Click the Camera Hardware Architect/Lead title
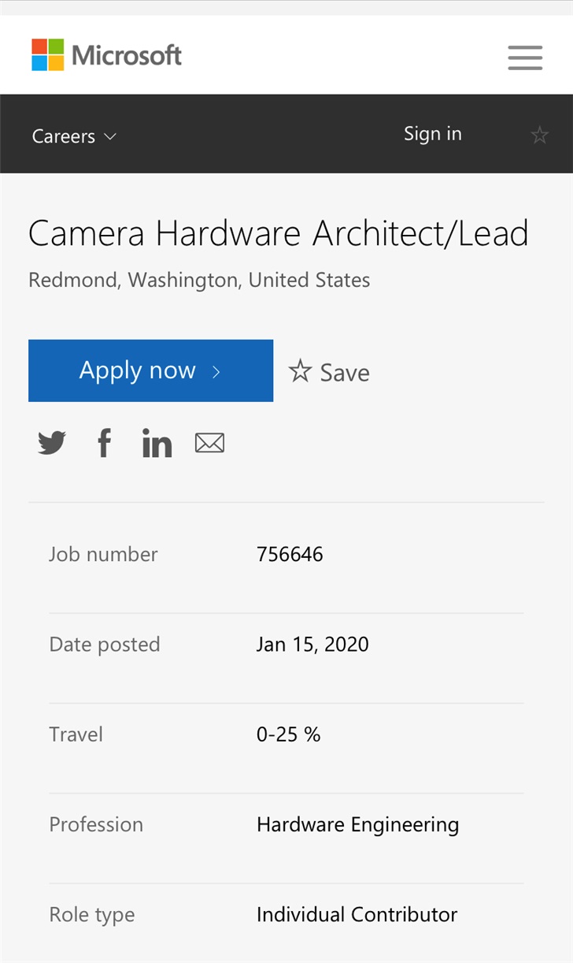This screenshot has height=963, width=573. 278,233
